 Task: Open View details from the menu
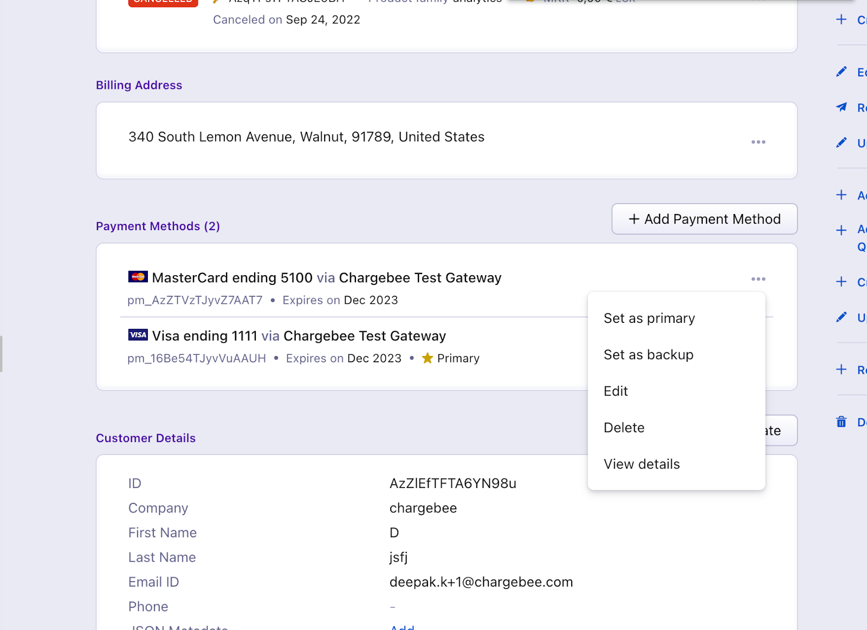point(642,464)
